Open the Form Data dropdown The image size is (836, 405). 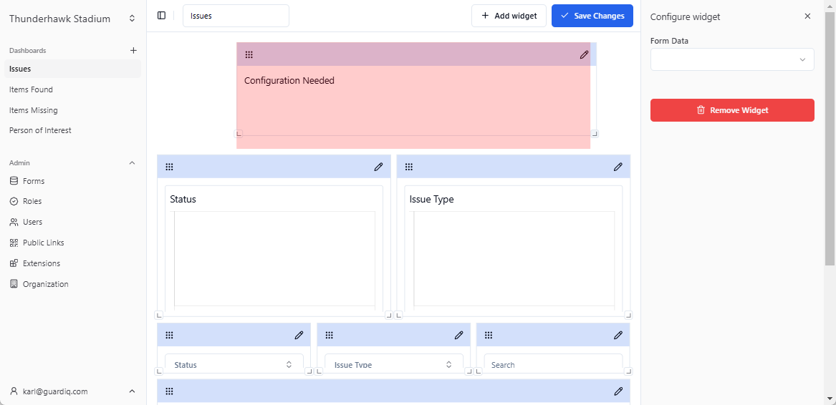point(731,59)
